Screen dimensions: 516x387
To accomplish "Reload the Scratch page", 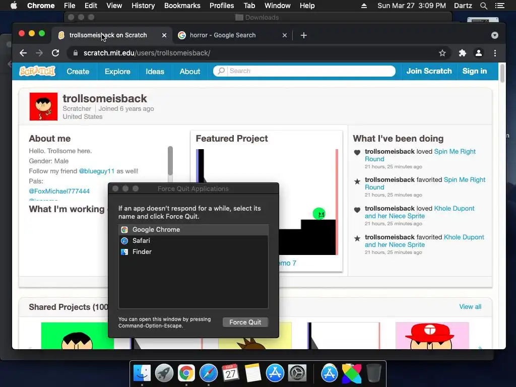I will [55, 53].
